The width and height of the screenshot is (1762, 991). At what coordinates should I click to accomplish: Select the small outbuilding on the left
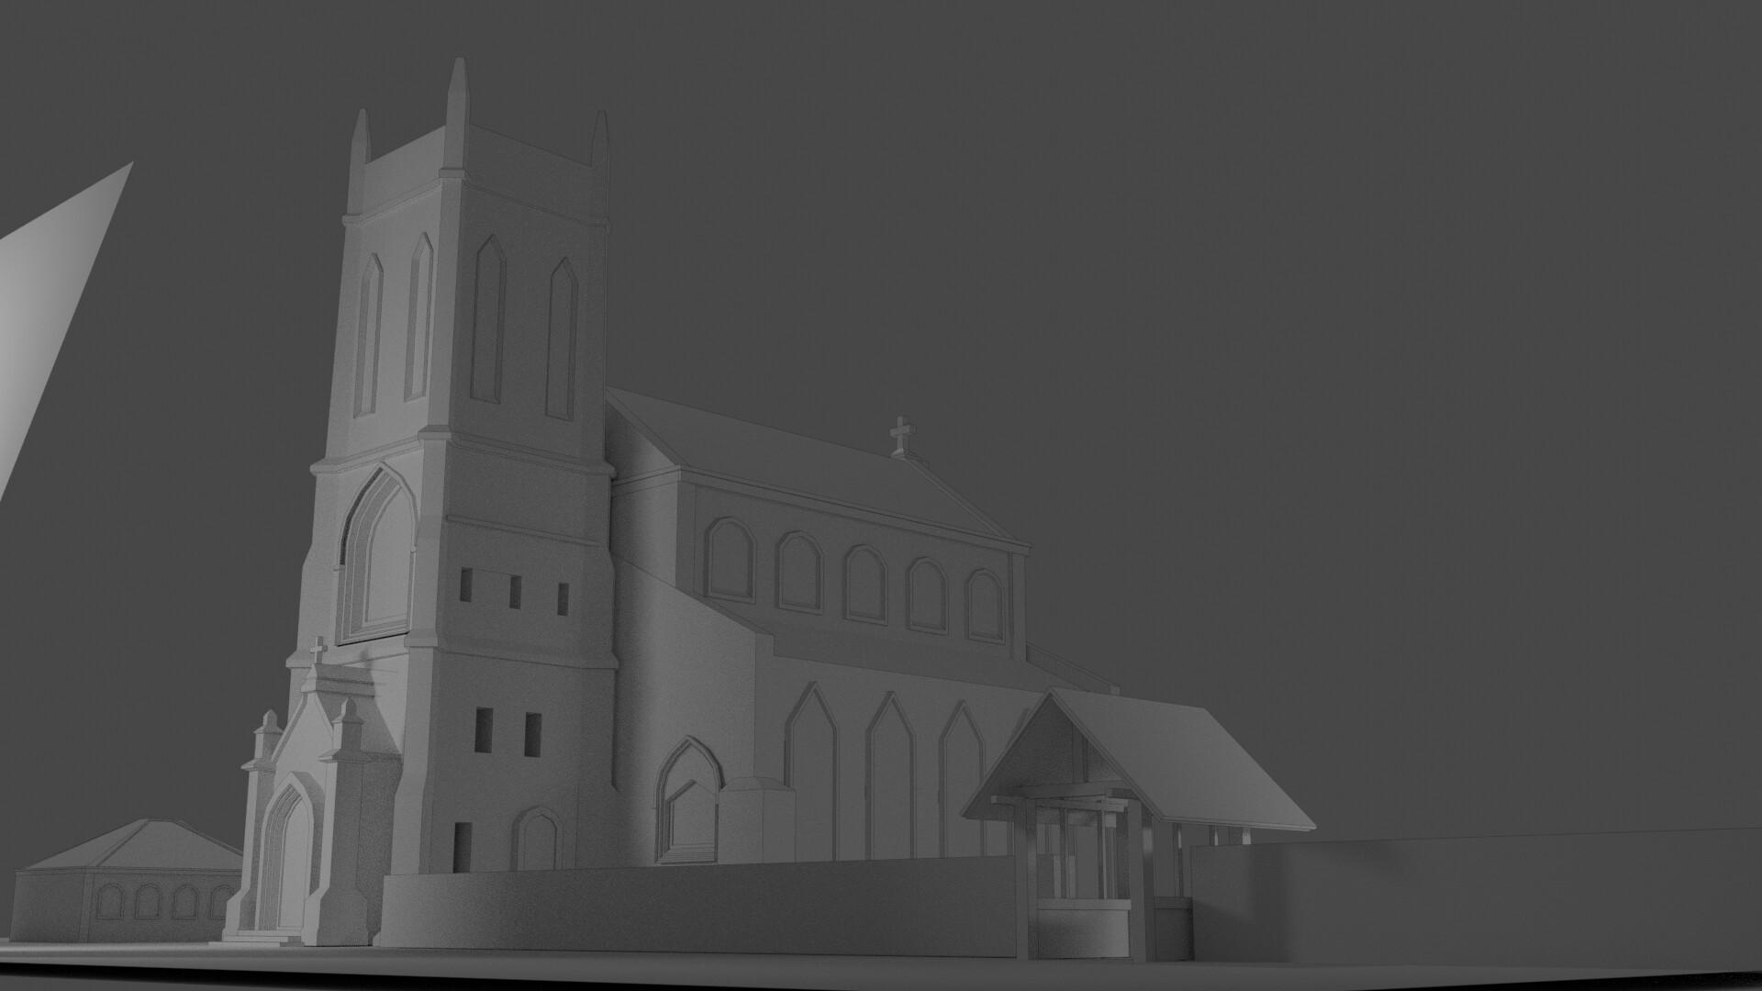[128, 881]
